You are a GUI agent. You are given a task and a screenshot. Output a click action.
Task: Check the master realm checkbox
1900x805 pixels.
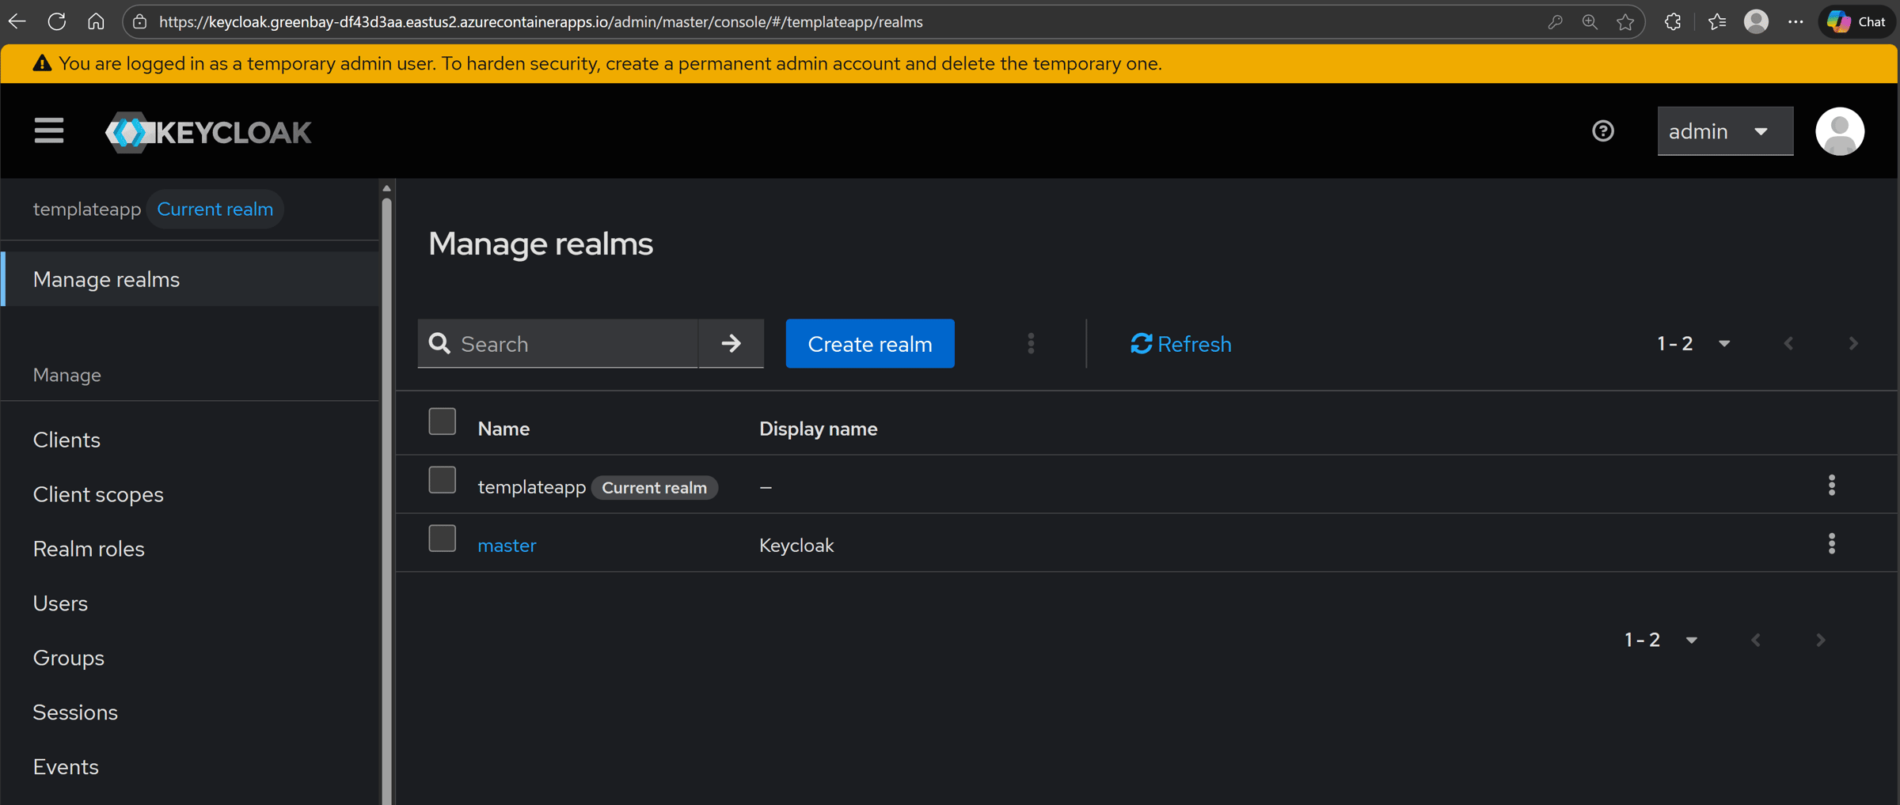tap(442, 539)
